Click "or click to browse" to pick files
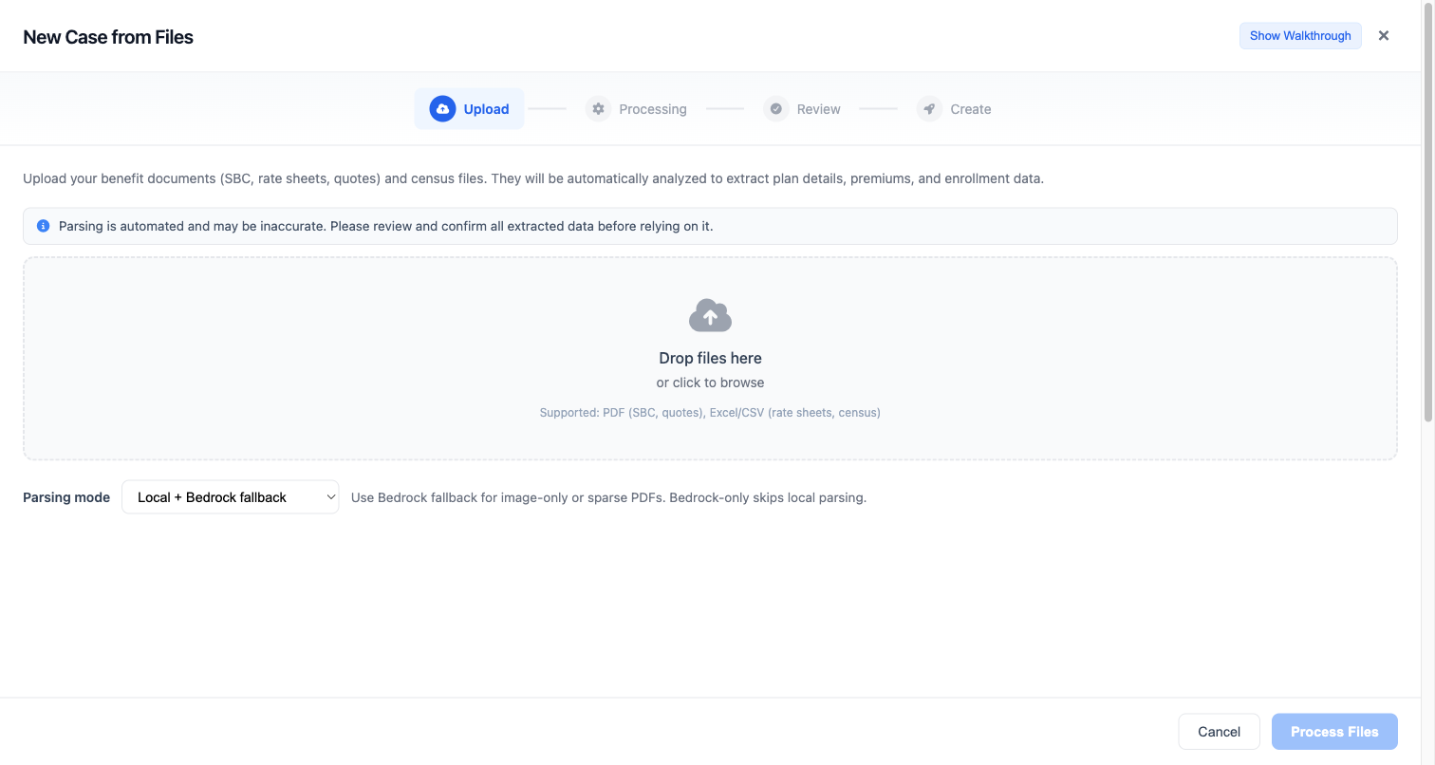 pyautogui.click(x=710, y=382)
